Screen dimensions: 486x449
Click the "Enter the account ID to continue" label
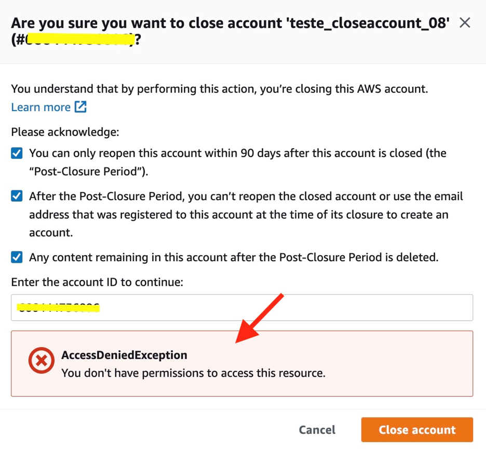(97, 282)
